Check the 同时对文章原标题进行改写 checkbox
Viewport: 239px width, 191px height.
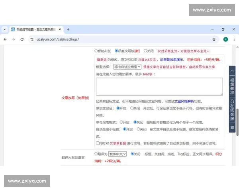98,143
